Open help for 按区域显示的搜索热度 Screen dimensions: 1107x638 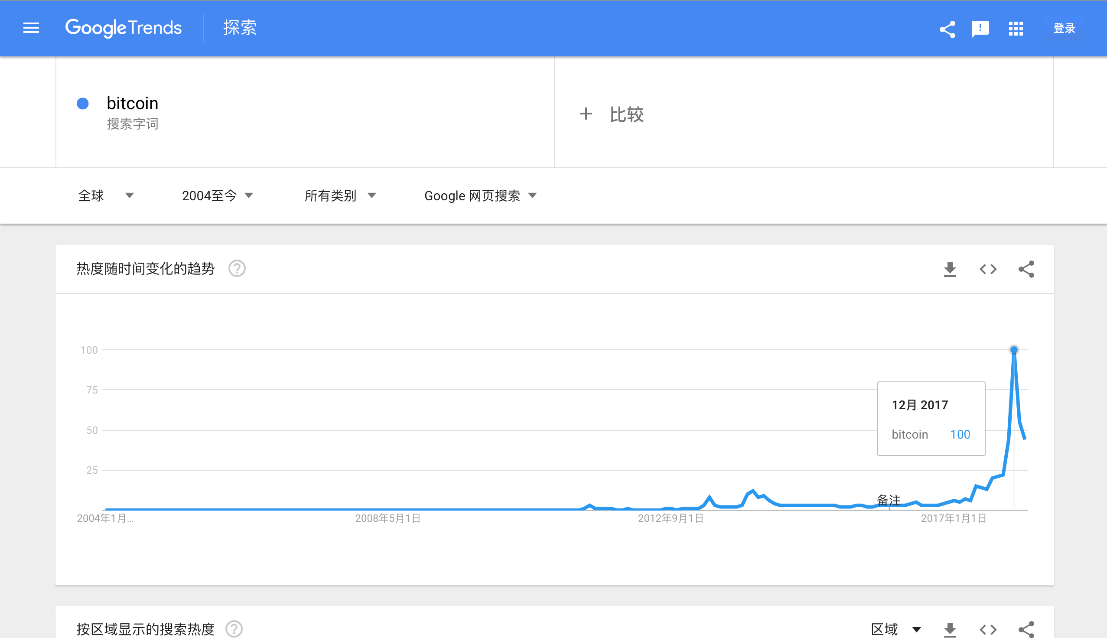pyautogui.click(x=234, y=629)
